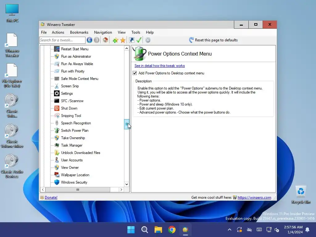Open the This PC desktop icon

[x=12, y=13]
